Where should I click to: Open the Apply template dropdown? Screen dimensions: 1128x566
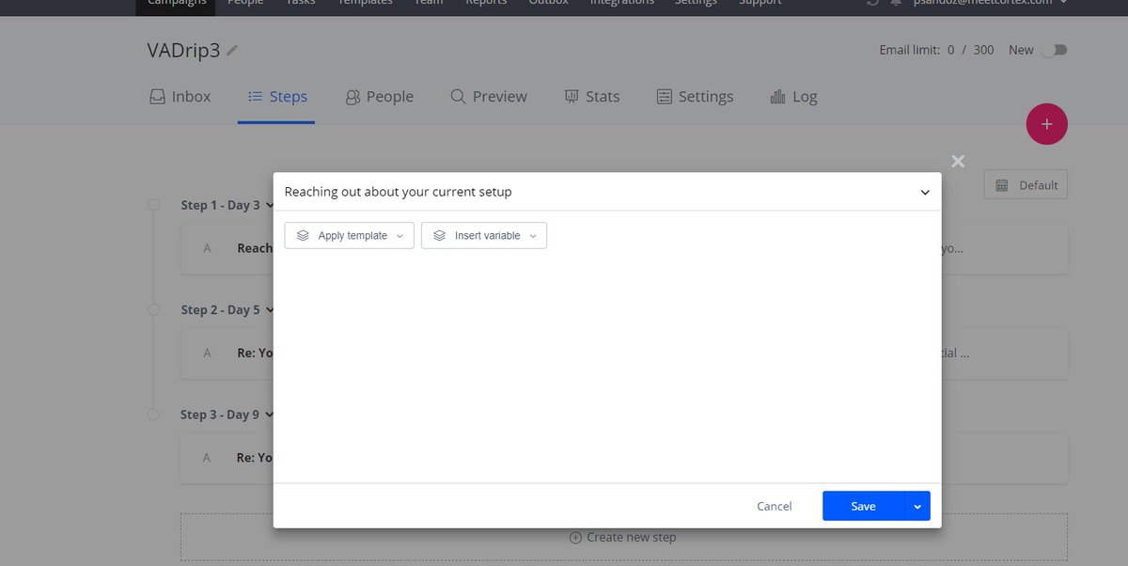(349, 235)
